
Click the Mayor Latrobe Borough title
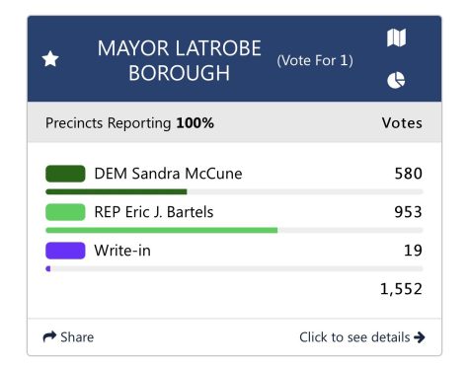coord(179,60)
